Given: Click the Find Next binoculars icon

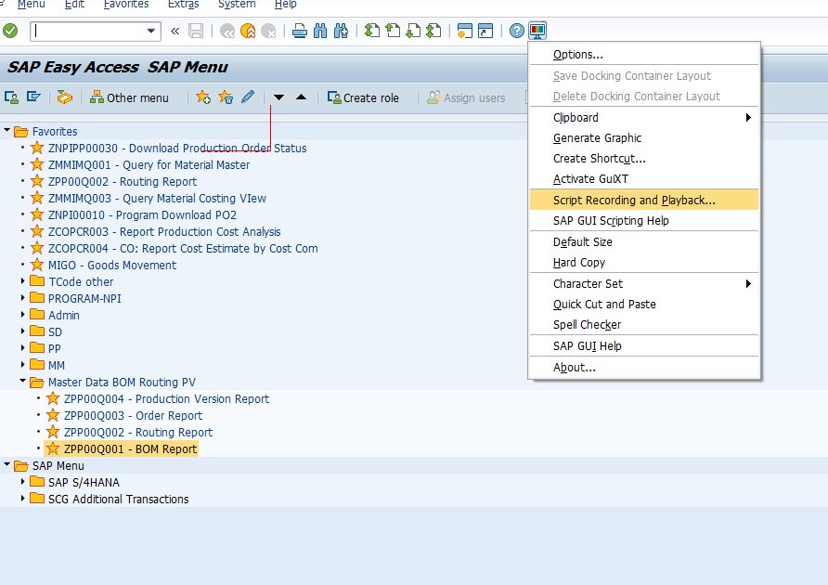Looking at the screenshot, I should [341, 32].
